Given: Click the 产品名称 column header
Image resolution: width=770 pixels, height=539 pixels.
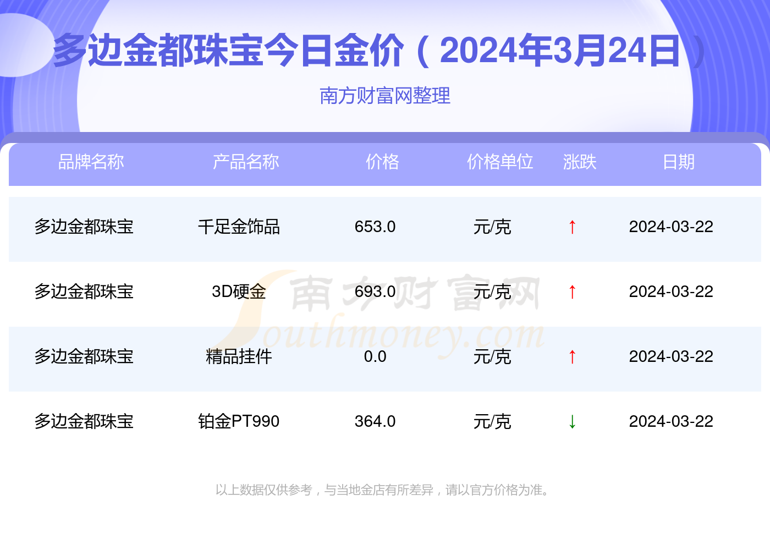Looking at the screenshot, I should 246,162.
